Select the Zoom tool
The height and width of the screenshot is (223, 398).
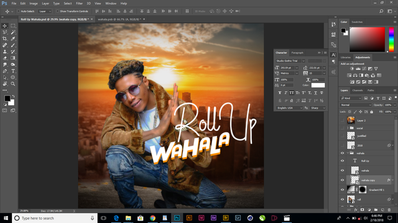click(13, 84)
